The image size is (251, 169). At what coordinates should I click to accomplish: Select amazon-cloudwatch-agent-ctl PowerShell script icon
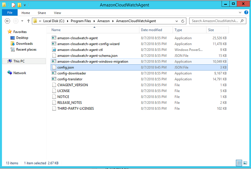54,50
